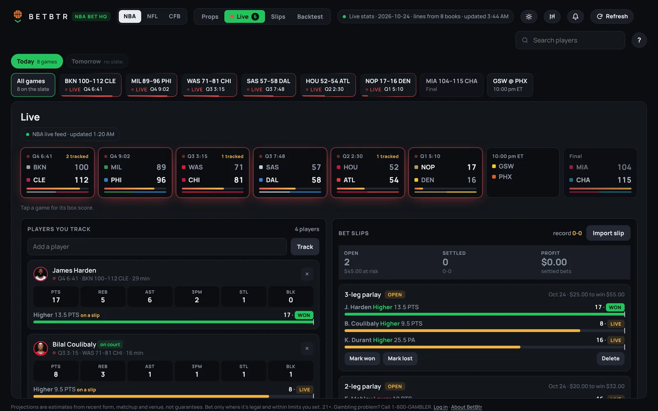Open the notifications bell icon
658x411 pixels.
point(575,16)
